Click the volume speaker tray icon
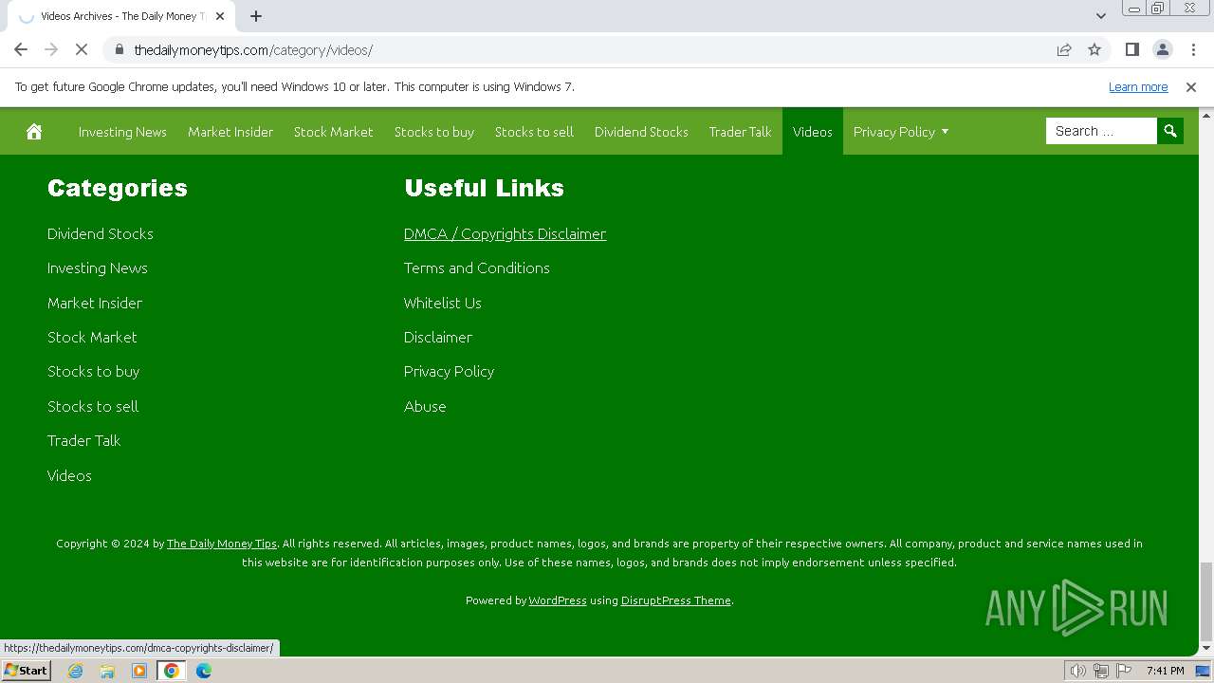 pos(1077,671)
